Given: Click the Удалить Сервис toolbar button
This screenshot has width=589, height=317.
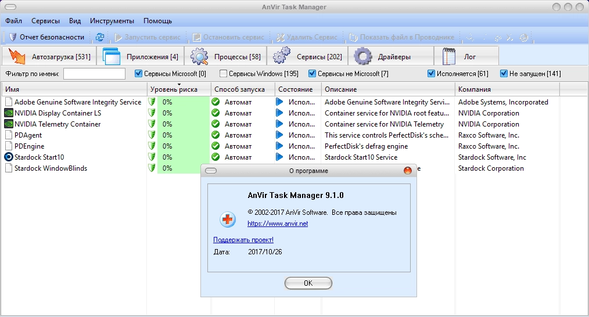Looking at the screenshot, I should (307, 37).
